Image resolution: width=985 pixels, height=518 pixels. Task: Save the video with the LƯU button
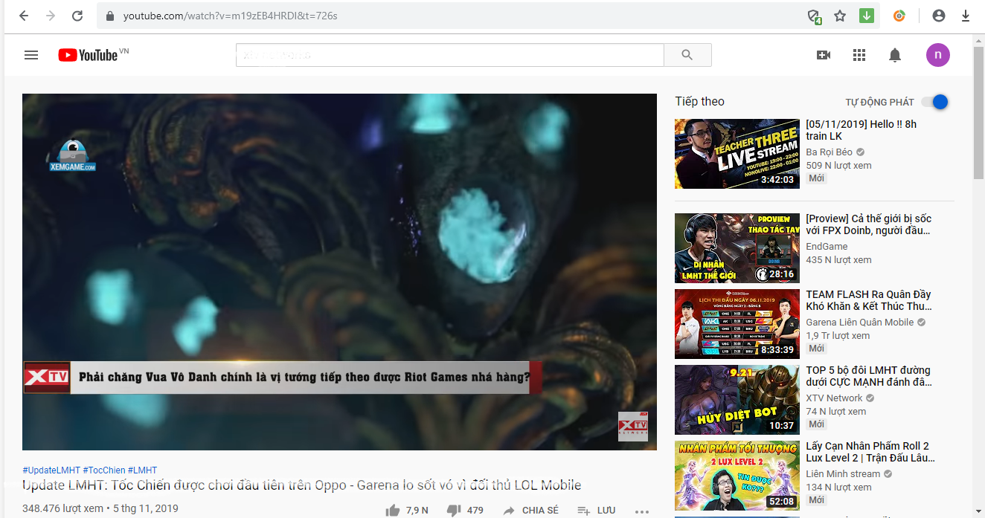point(597,511)
